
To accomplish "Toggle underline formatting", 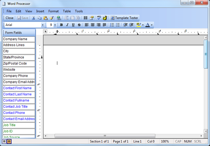I will click(x=73, y=25).
